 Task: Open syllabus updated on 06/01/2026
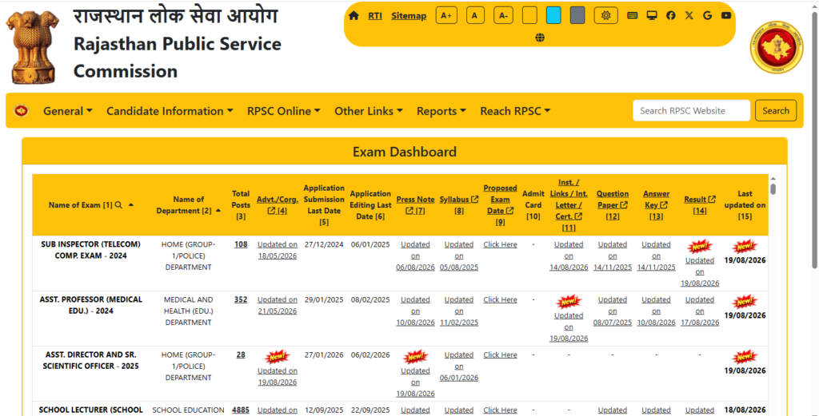coord(459,366)
